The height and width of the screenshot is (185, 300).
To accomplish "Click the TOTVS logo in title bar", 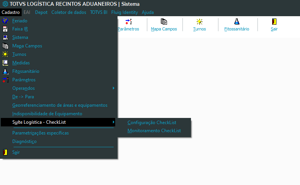I will [5, 4].
